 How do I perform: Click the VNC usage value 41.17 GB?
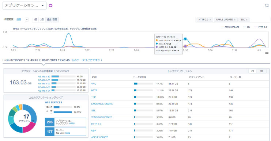(173, 84)
